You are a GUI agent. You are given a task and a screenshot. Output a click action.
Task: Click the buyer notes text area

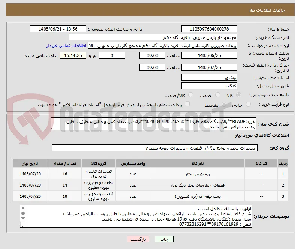click(x=136, y=216)
